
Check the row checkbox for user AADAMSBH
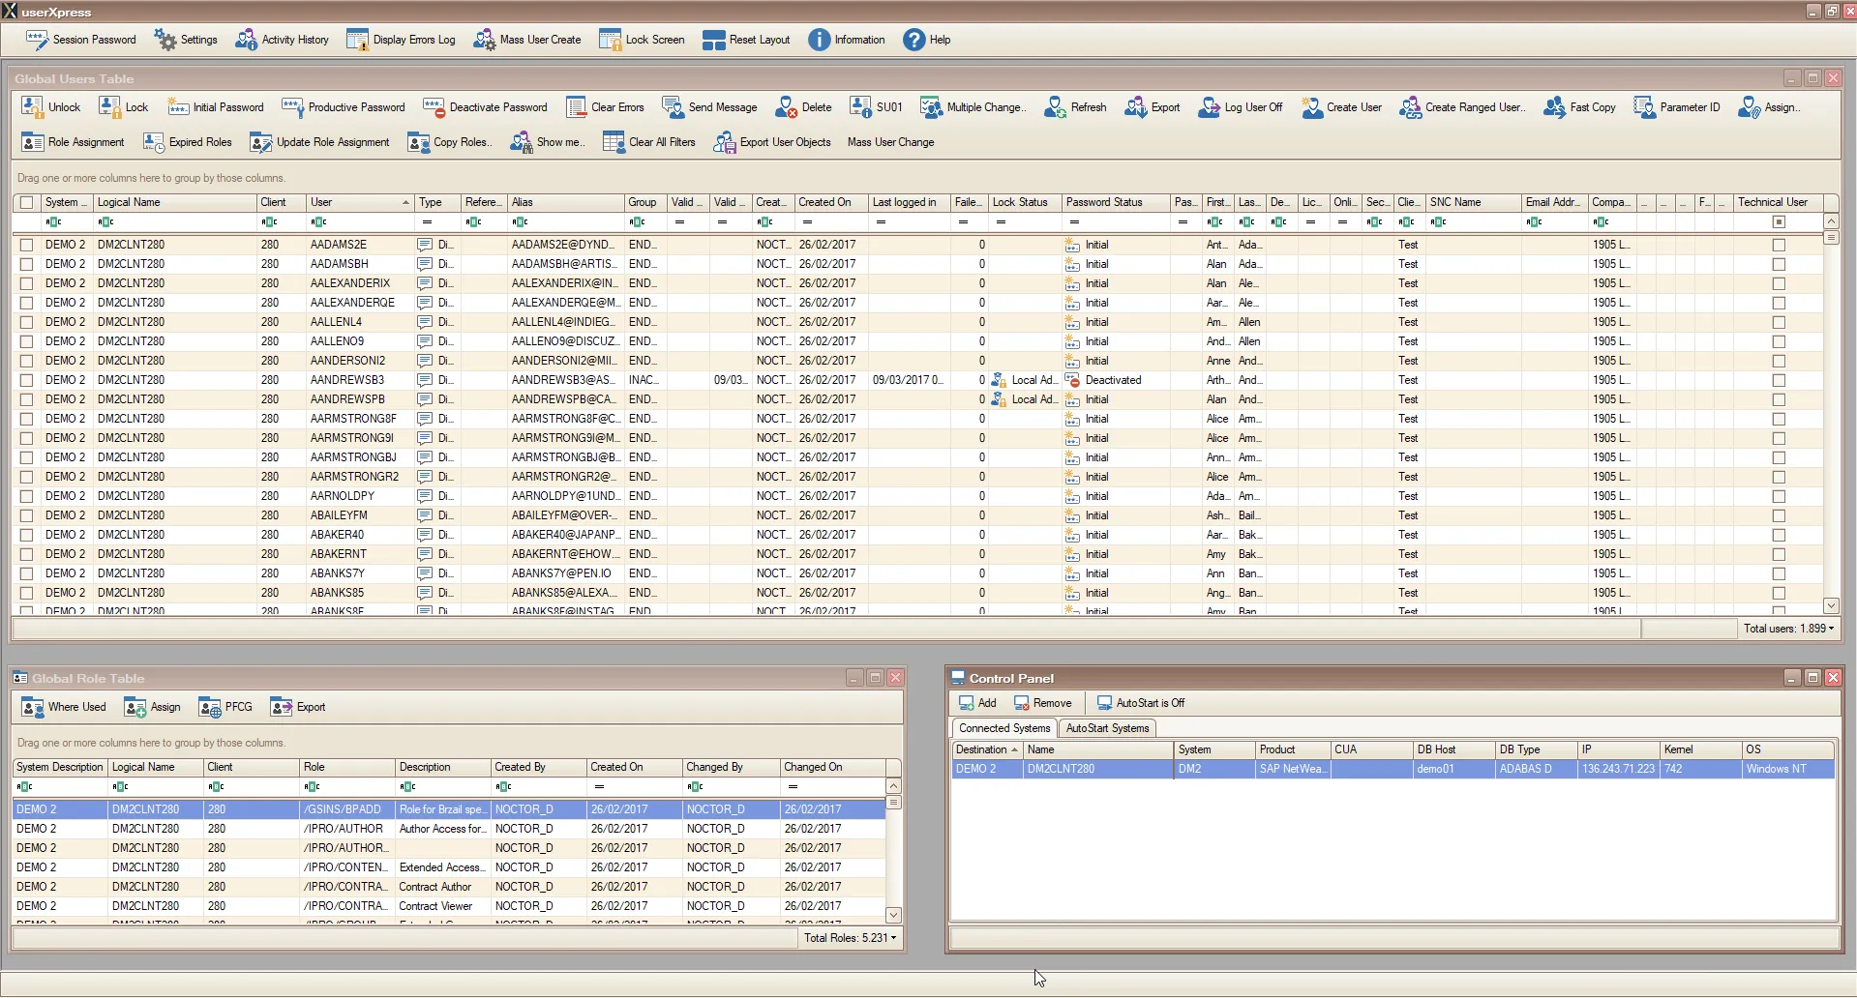point(26,264)
